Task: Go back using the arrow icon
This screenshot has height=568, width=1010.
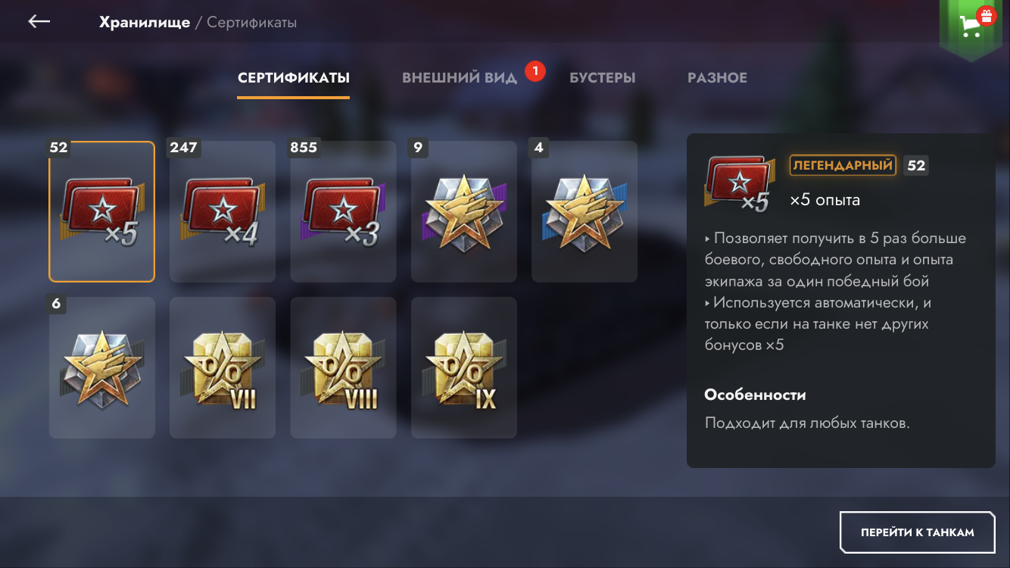Action: pos(39,22)
